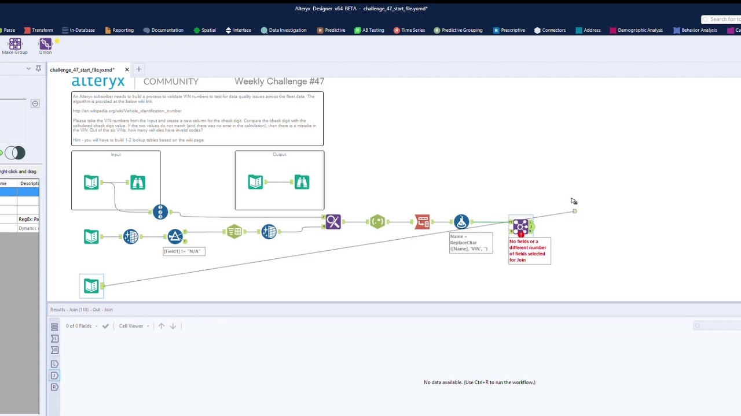Collapse the section with minus button
This screenshot has width=741, height=416.
pos(35,104)
